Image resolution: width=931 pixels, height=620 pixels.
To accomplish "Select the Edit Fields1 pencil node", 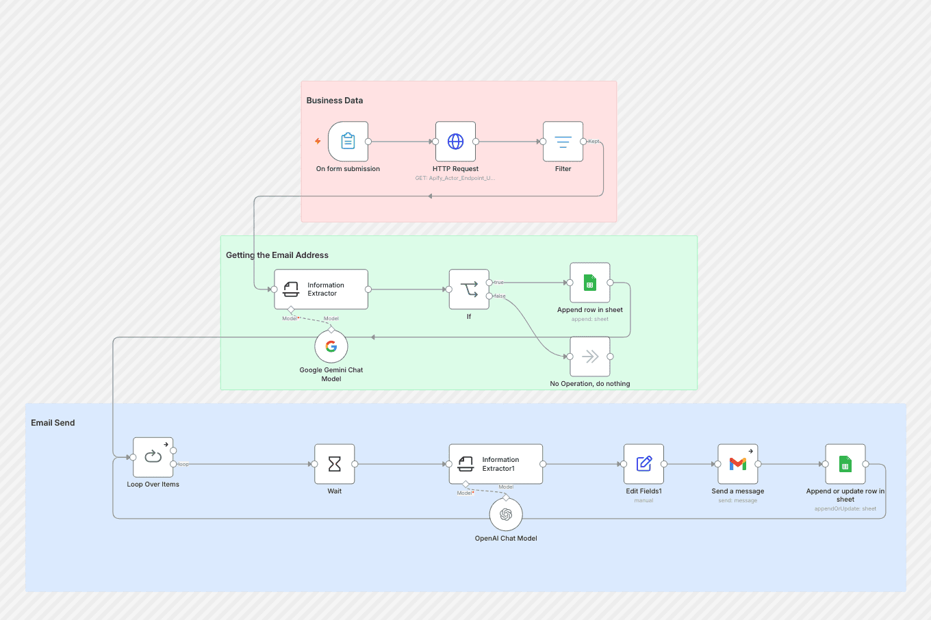I will (643, 464).
